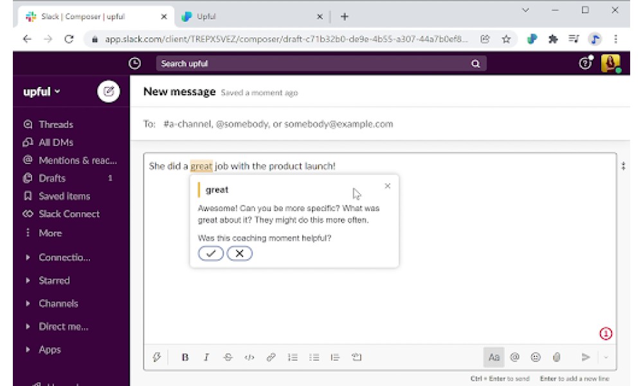
Task: Bookmark this page with star
Action: pos(507,39)
